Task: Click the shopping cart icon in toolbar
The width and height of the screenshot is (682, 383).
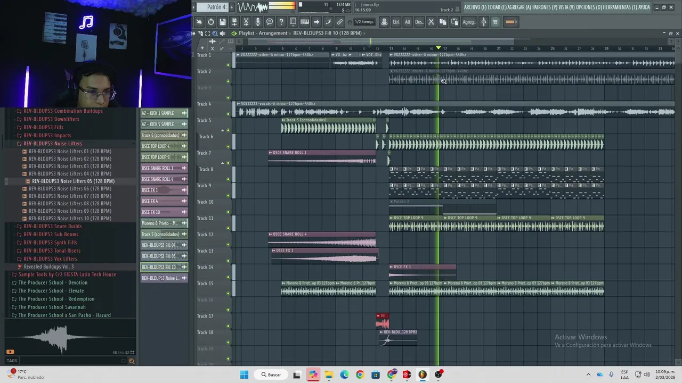Action: click(x=495, y=22)
